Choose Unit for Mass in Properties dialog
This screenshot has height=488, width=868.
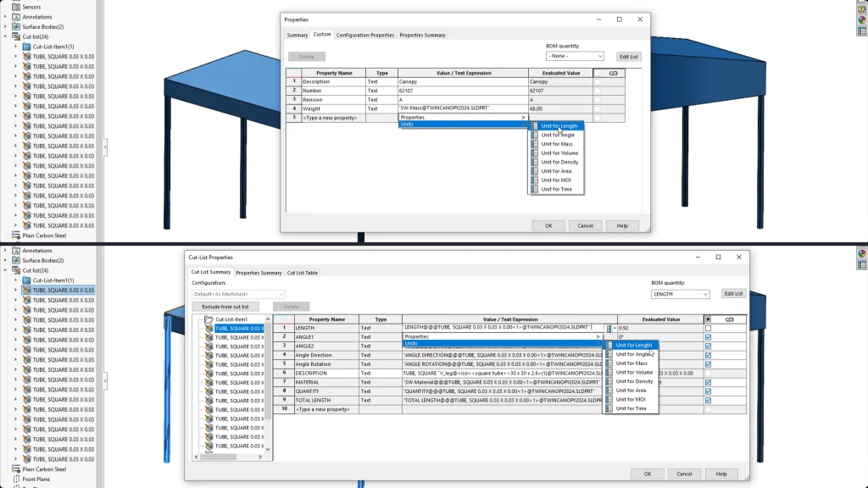click(x=556, y=144)
